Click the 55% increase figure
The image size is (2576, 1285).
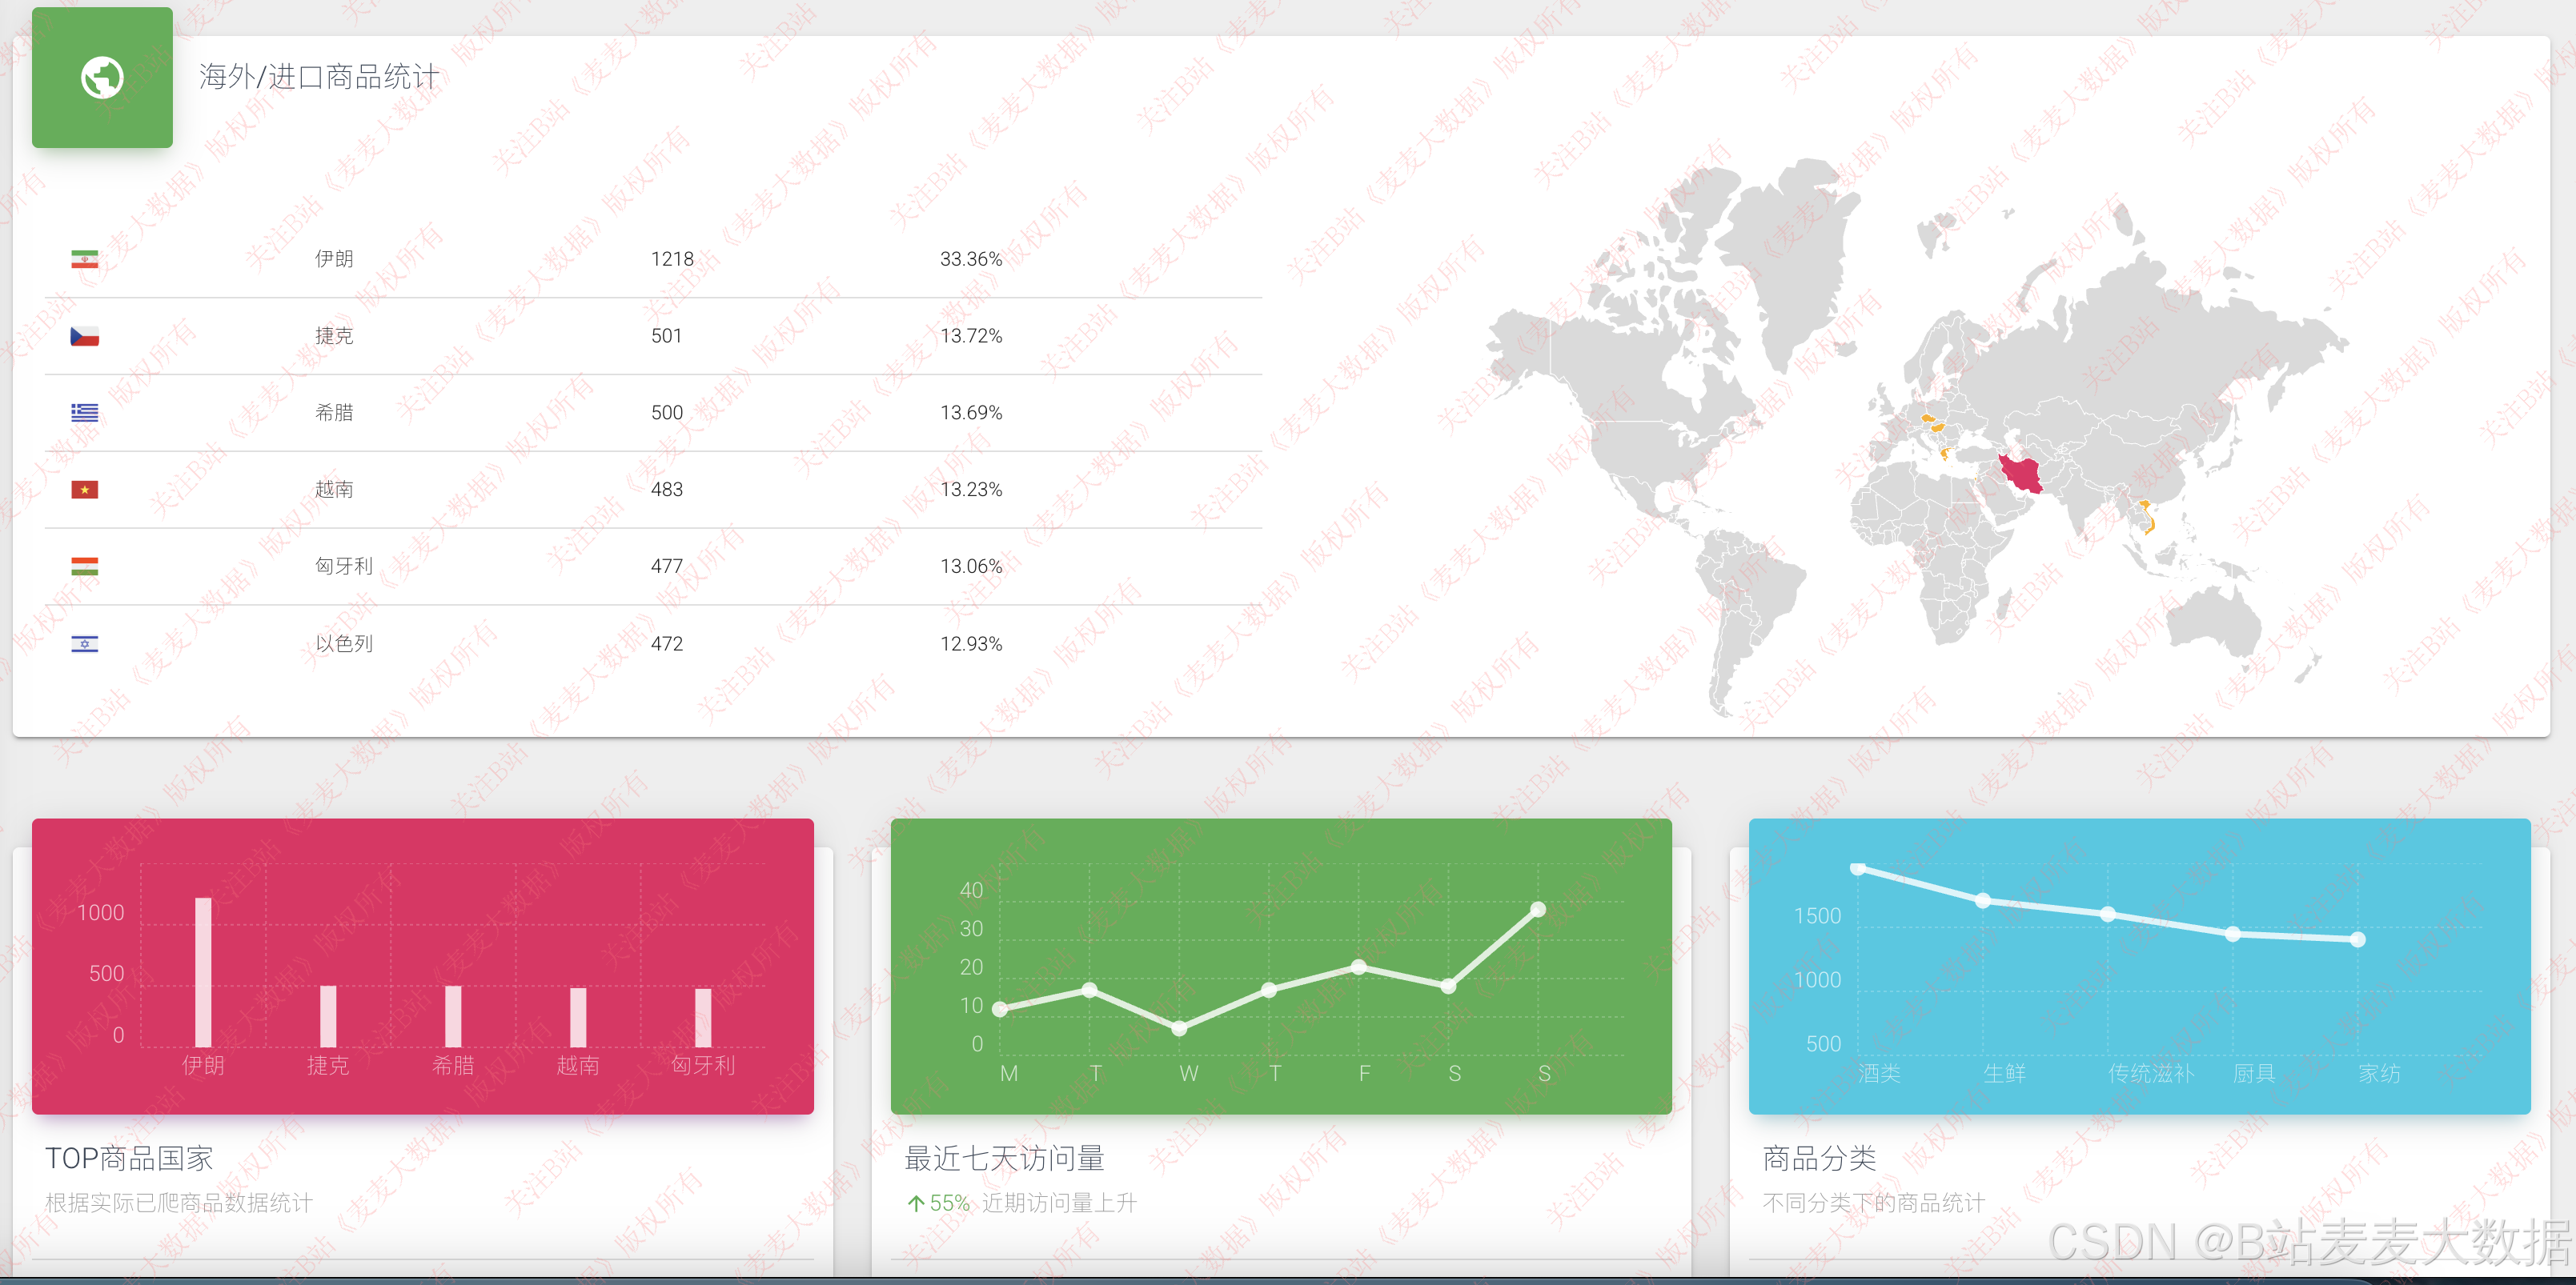tap(949, 1203)
